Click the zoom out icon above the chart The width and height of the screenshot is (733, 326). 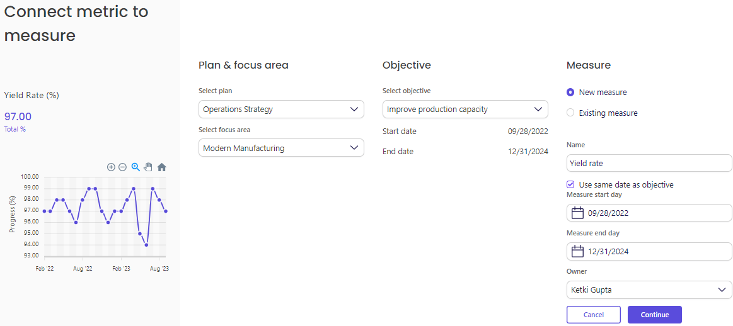pyautogui.click(x=122, y=167)
